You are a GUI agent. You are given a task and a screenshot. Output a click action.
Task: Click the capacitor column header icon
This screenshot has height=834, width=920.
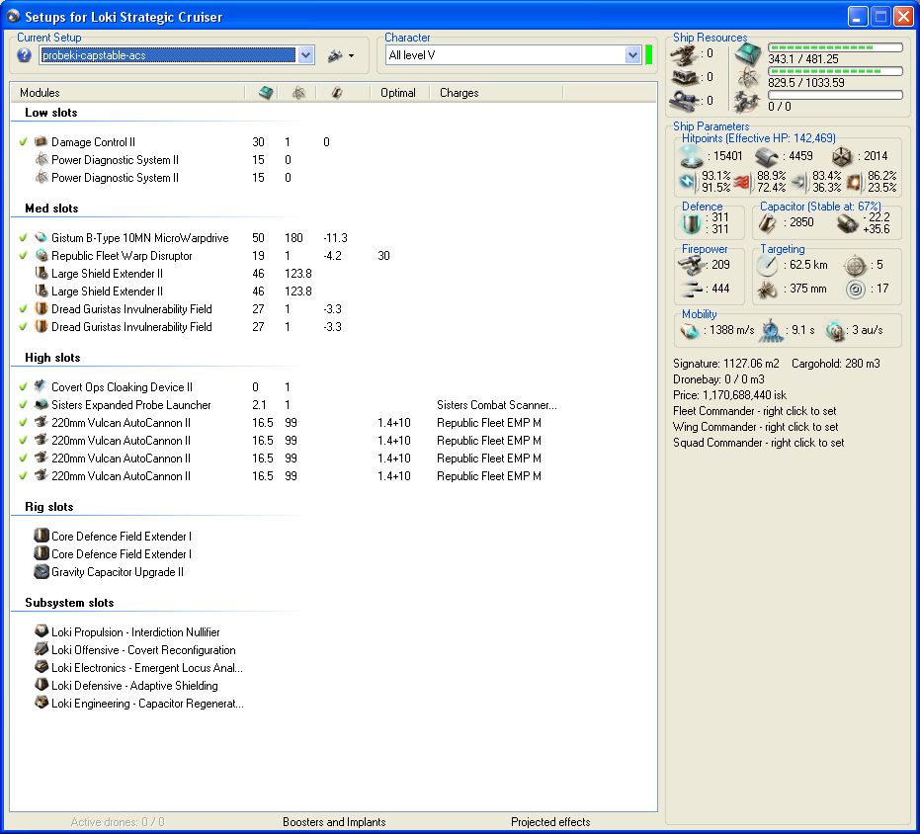(337, 93)
